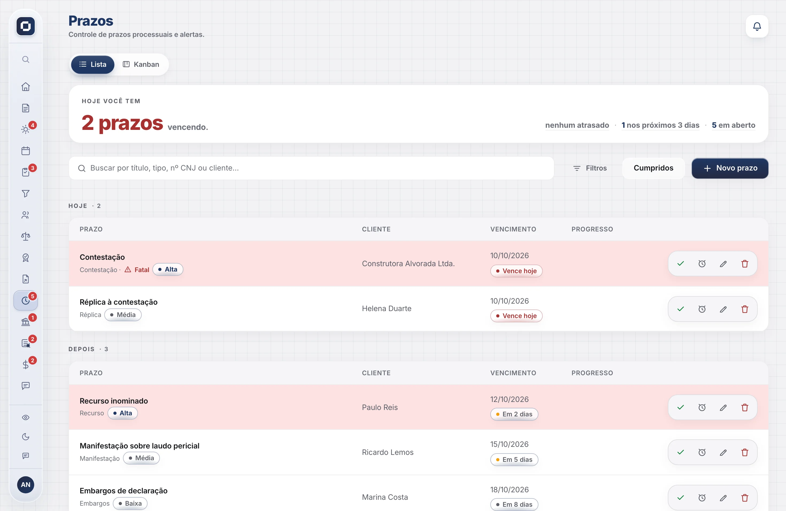Click the 'Recurso inominado' title

114,401
